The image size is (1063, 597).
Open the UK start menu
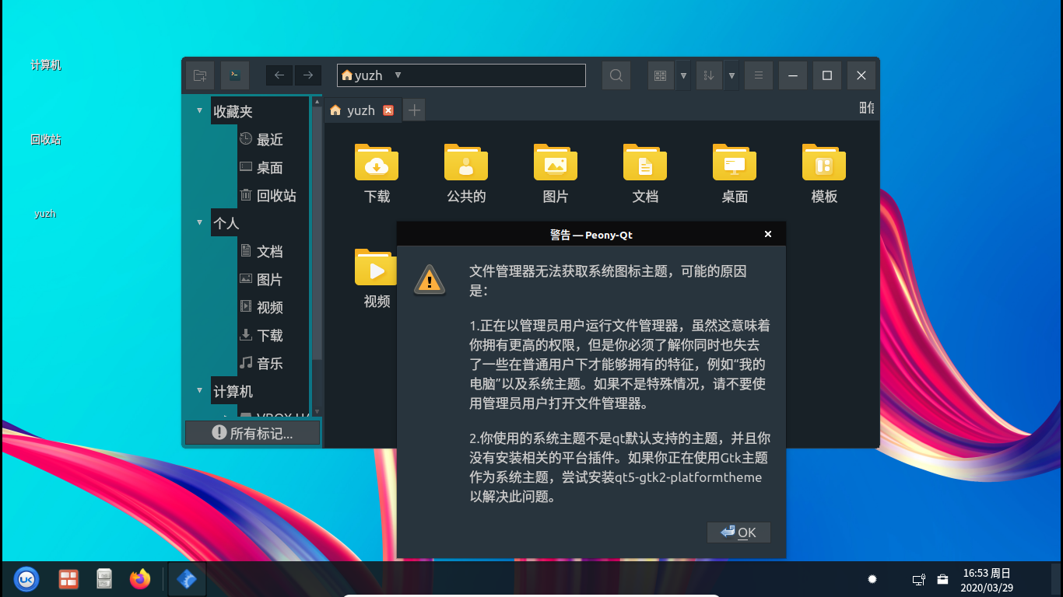coord(26,578)
